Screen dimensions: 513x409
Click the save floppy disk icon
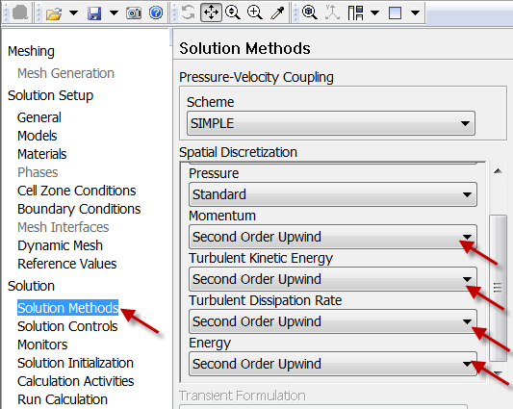click(x=94, y=13)
